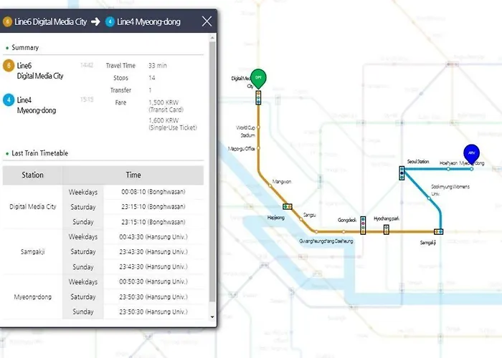The width and height of the screenshot is (502, 358).
Task: Click 'Gwangheungchang Daeheung' map label
Action: 326,241
